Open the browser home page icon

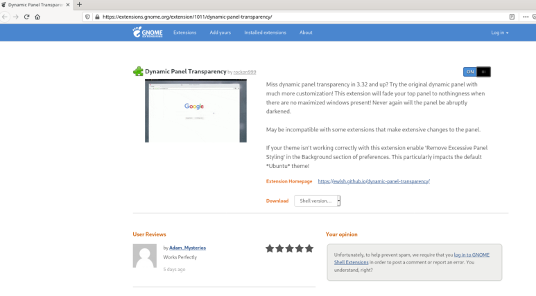click(37, 17)
